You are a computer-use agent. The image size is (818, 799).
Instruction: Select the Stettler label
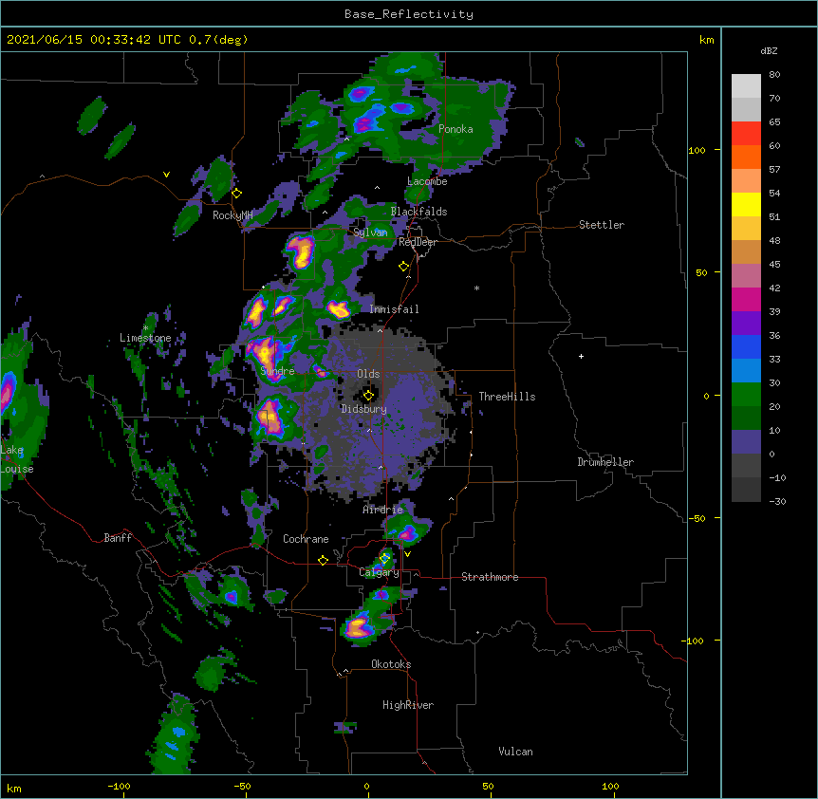click(x=602, y=225)
